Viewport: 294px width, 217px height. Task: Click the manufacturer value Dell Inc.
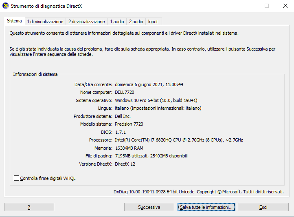tap(123, 116)
